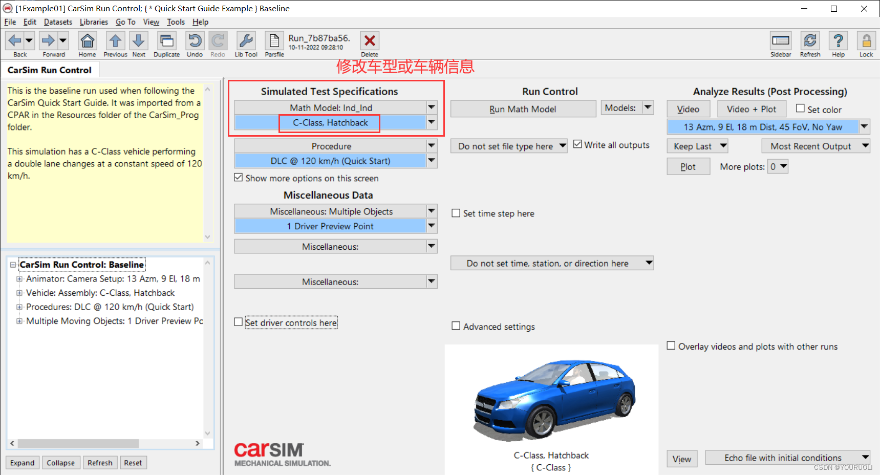
Task: Uncheck Write all outputs
Action: click(578, 144)
